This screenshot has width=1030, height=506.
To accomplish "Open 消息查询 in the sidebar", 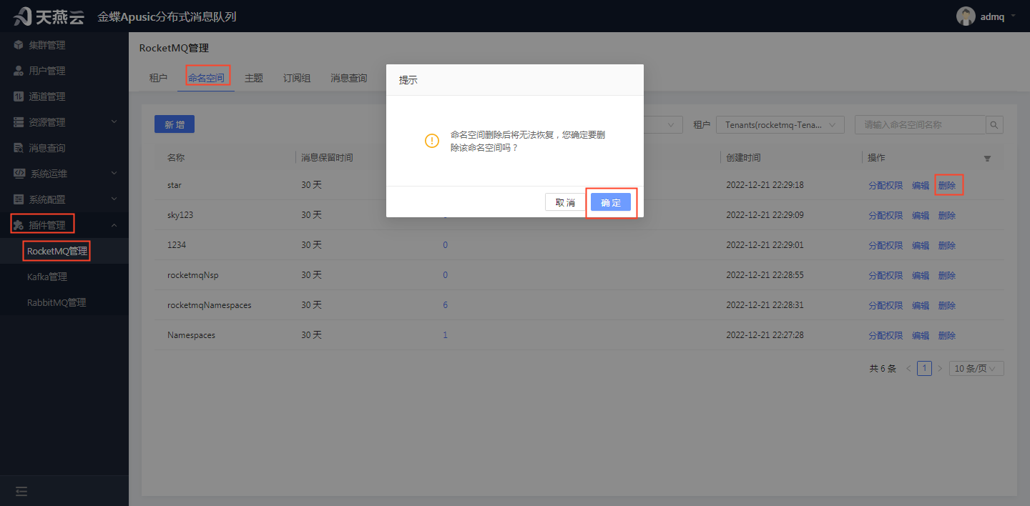I will tap(46, 148).
